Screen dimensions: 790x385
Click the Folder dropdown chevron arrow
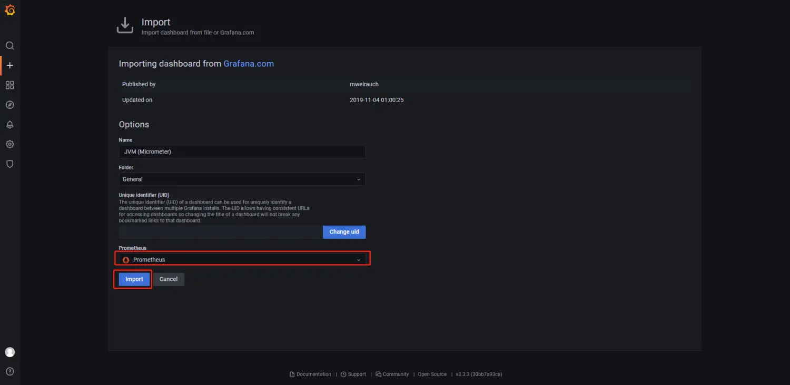(359, 179)
